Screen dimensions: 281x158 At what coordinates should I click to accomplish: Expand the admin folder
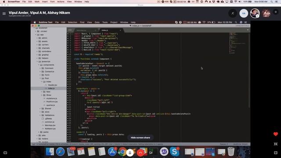pos(37,38)
